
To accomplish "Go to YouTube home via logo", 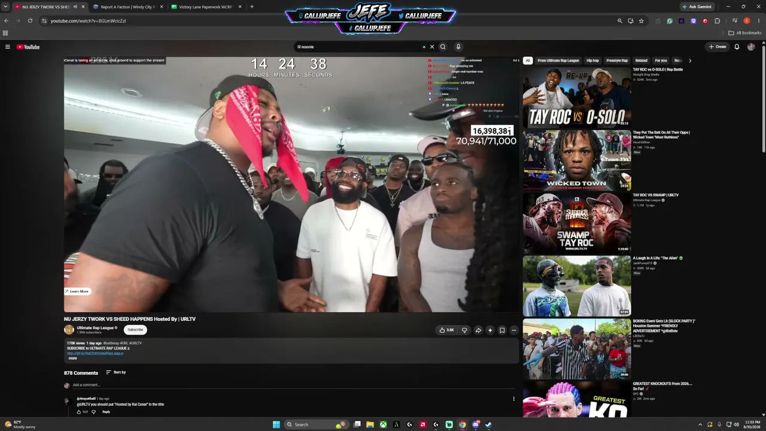I will pos(28,47).
